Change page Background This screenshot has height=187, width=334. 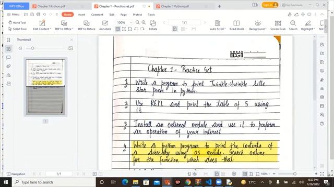257,25
